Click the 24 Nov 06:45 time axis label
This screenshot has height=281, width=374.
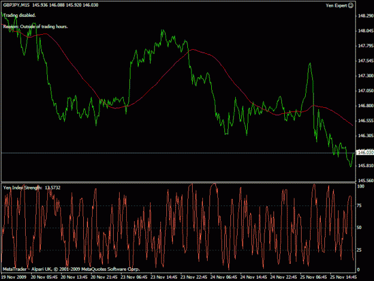pos(224,277)
